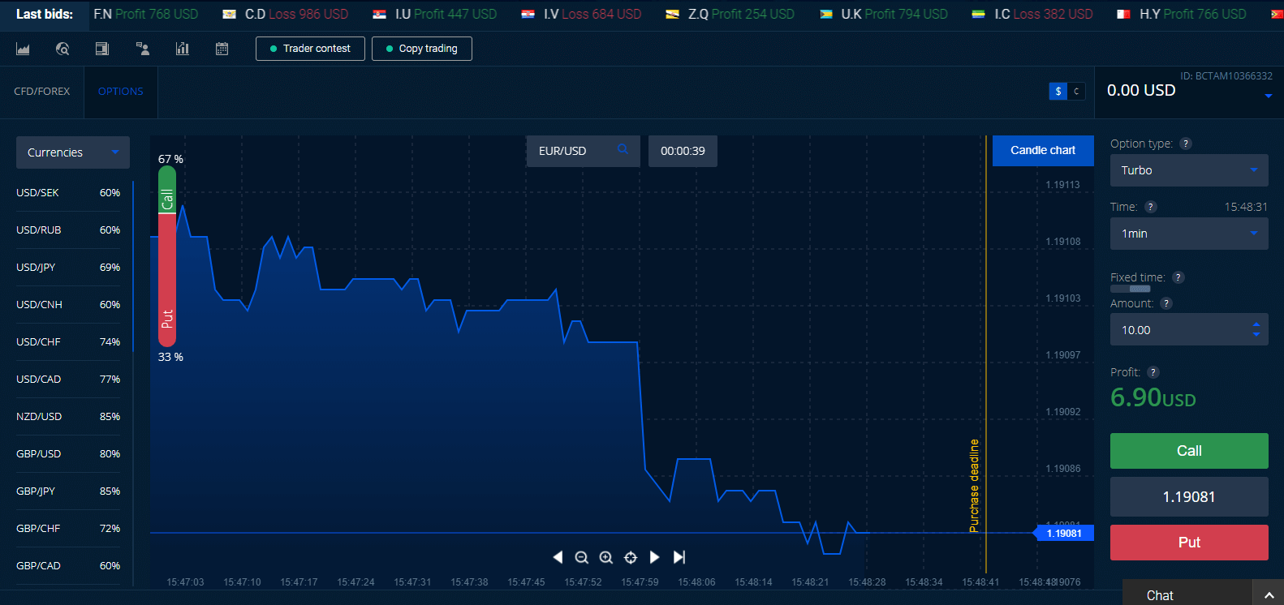This screenshot has height=605, width=1284.
Task: Open the economic calendar icon
Action: click(x=222, y=49)
